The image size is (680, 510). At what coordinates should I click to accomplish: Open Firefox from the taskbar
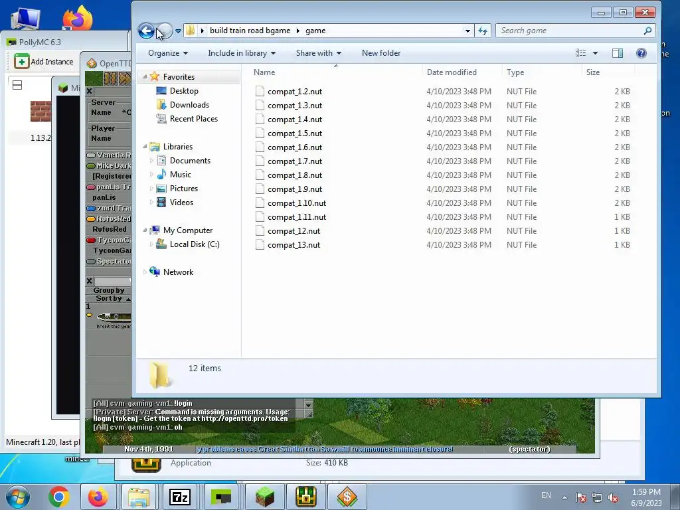pyautogui.click(x=98, y=497)
